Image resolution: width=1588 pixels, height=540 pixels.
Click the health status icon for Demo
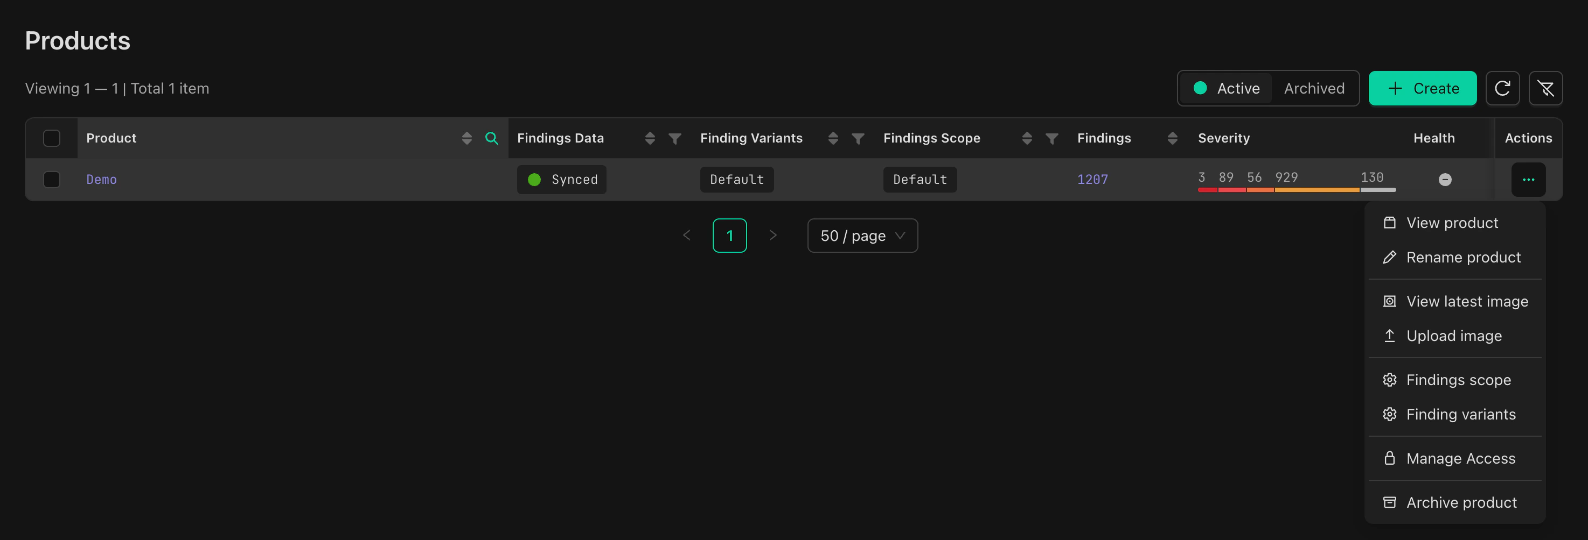click(1445, 179)
